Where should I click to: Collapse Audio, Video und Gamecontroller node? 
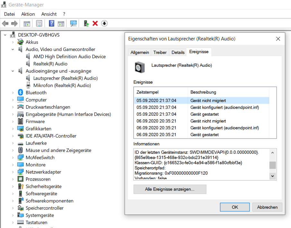13,49
